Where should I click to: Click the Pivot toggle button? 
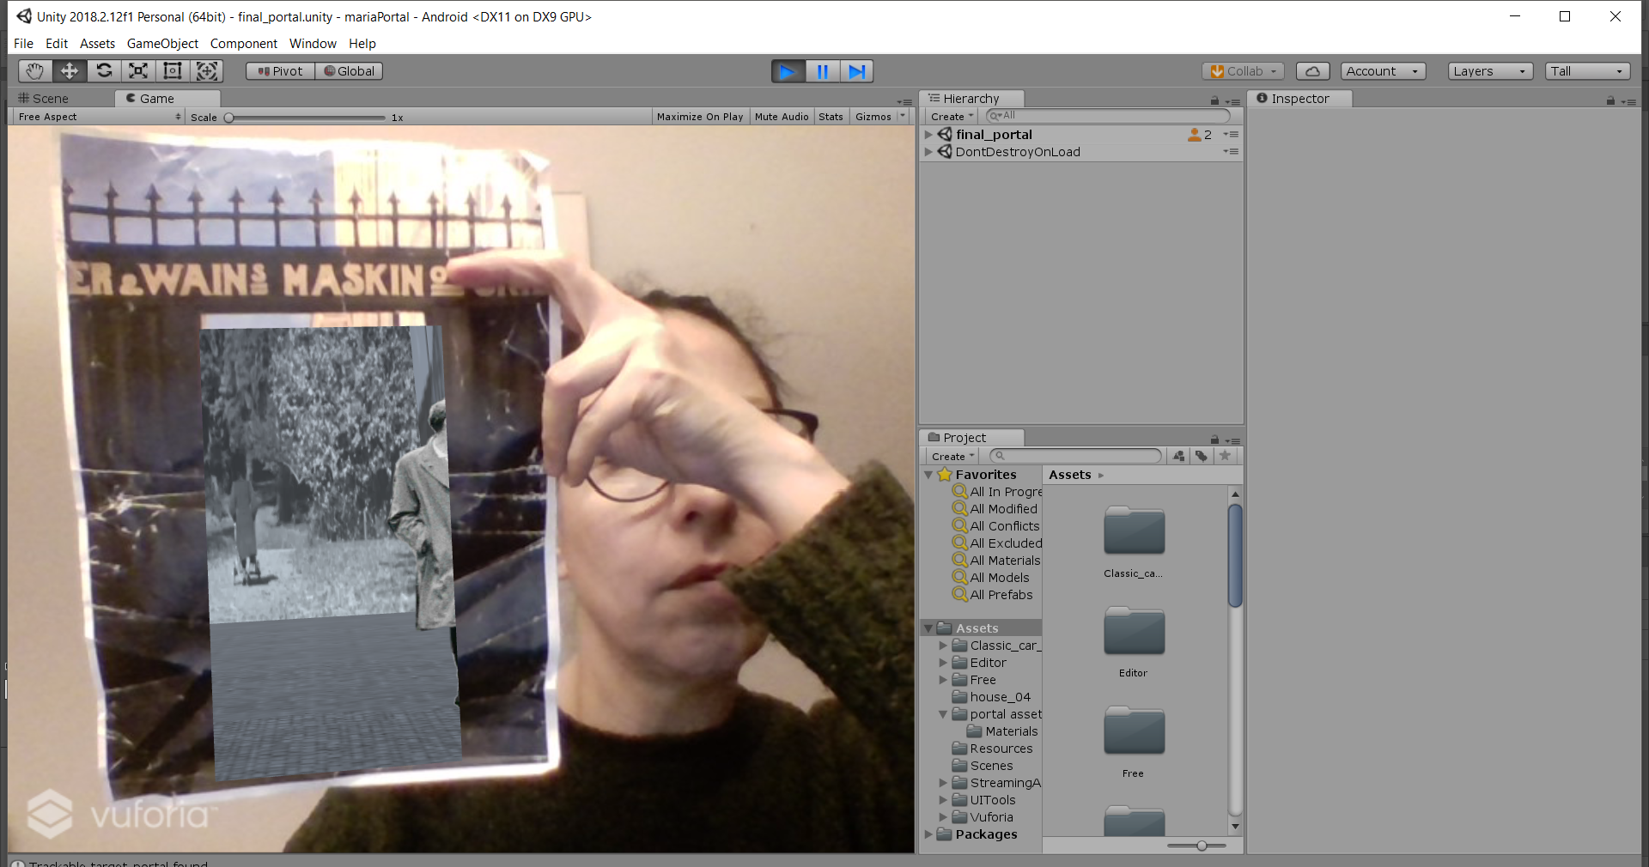click(x=280, y=71)
